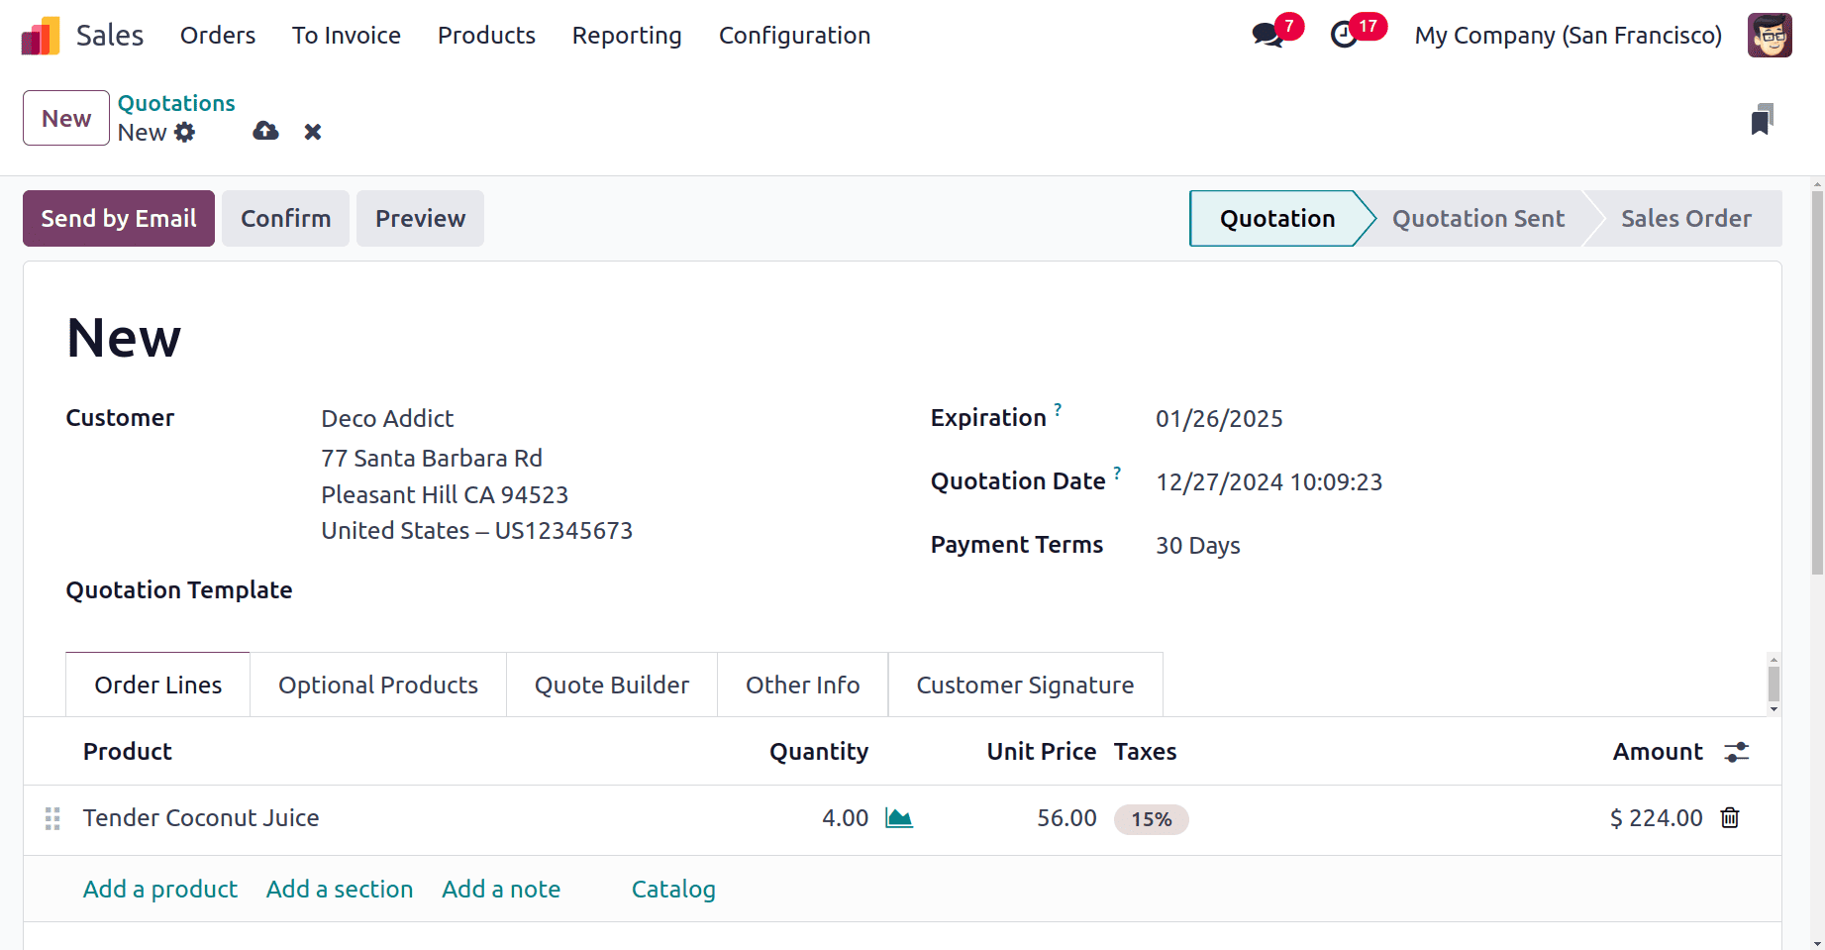Open the Orders menu
Screen dimensions: 1825x950
pyautogui.click(x=218, y=36)
